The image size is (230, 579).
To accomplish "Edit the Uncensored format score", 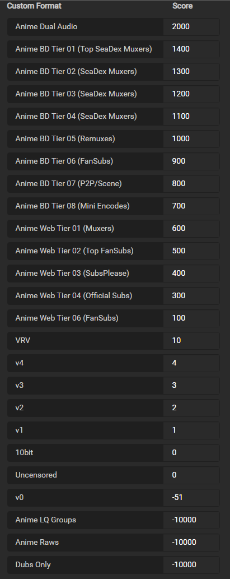I will [x=191, y=475].
